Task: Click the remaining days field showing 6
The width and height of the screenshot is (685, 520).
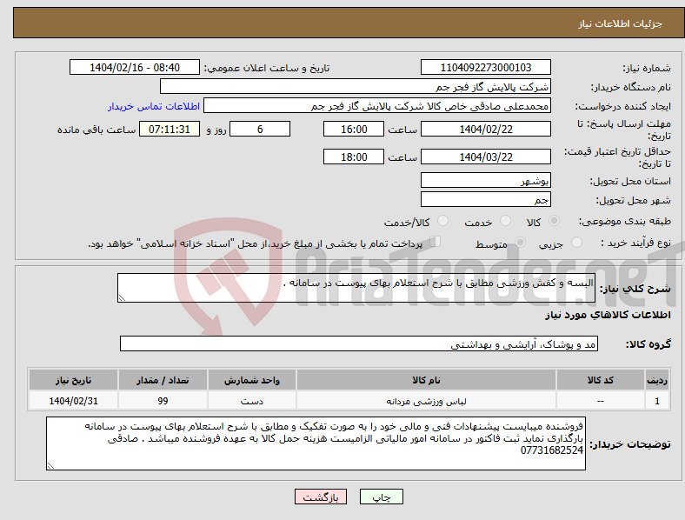Action: (x=260, y=130)
